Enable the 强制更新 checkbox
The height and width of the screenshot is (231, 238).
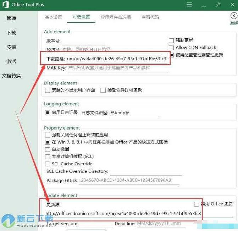coord(171,40)
